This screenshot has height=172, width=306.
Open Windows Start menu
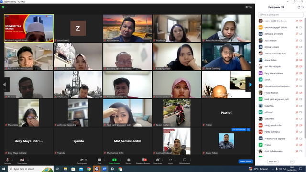(4, 169)
